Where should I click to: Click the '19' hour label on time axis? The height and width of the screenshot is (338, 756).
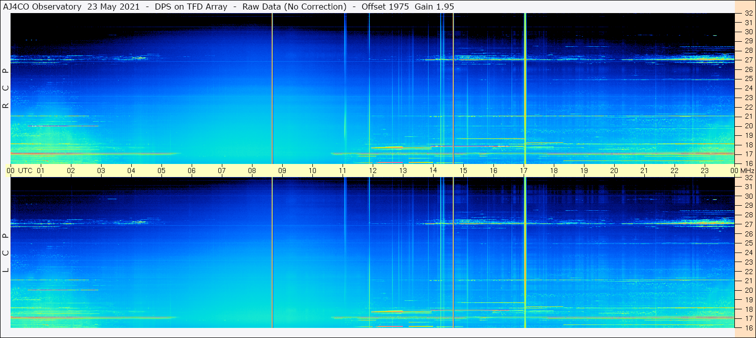[584, 171]
